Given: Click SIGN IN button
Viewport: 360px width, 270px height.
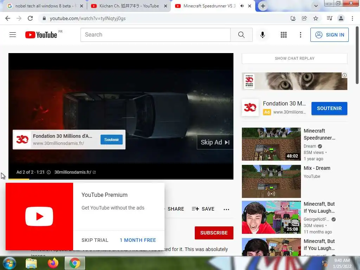Looking at the screenshot, I should point(329,35).
